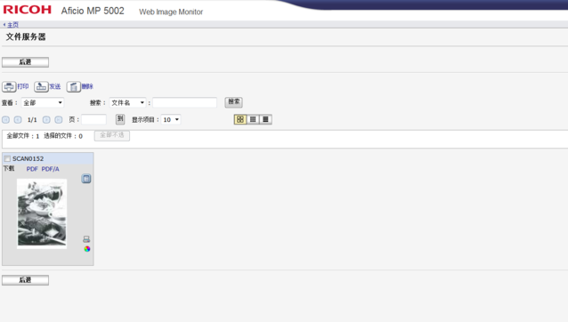Click the RICOH logo
Screen dimensions: 568x322
click(x=28, y=10)
